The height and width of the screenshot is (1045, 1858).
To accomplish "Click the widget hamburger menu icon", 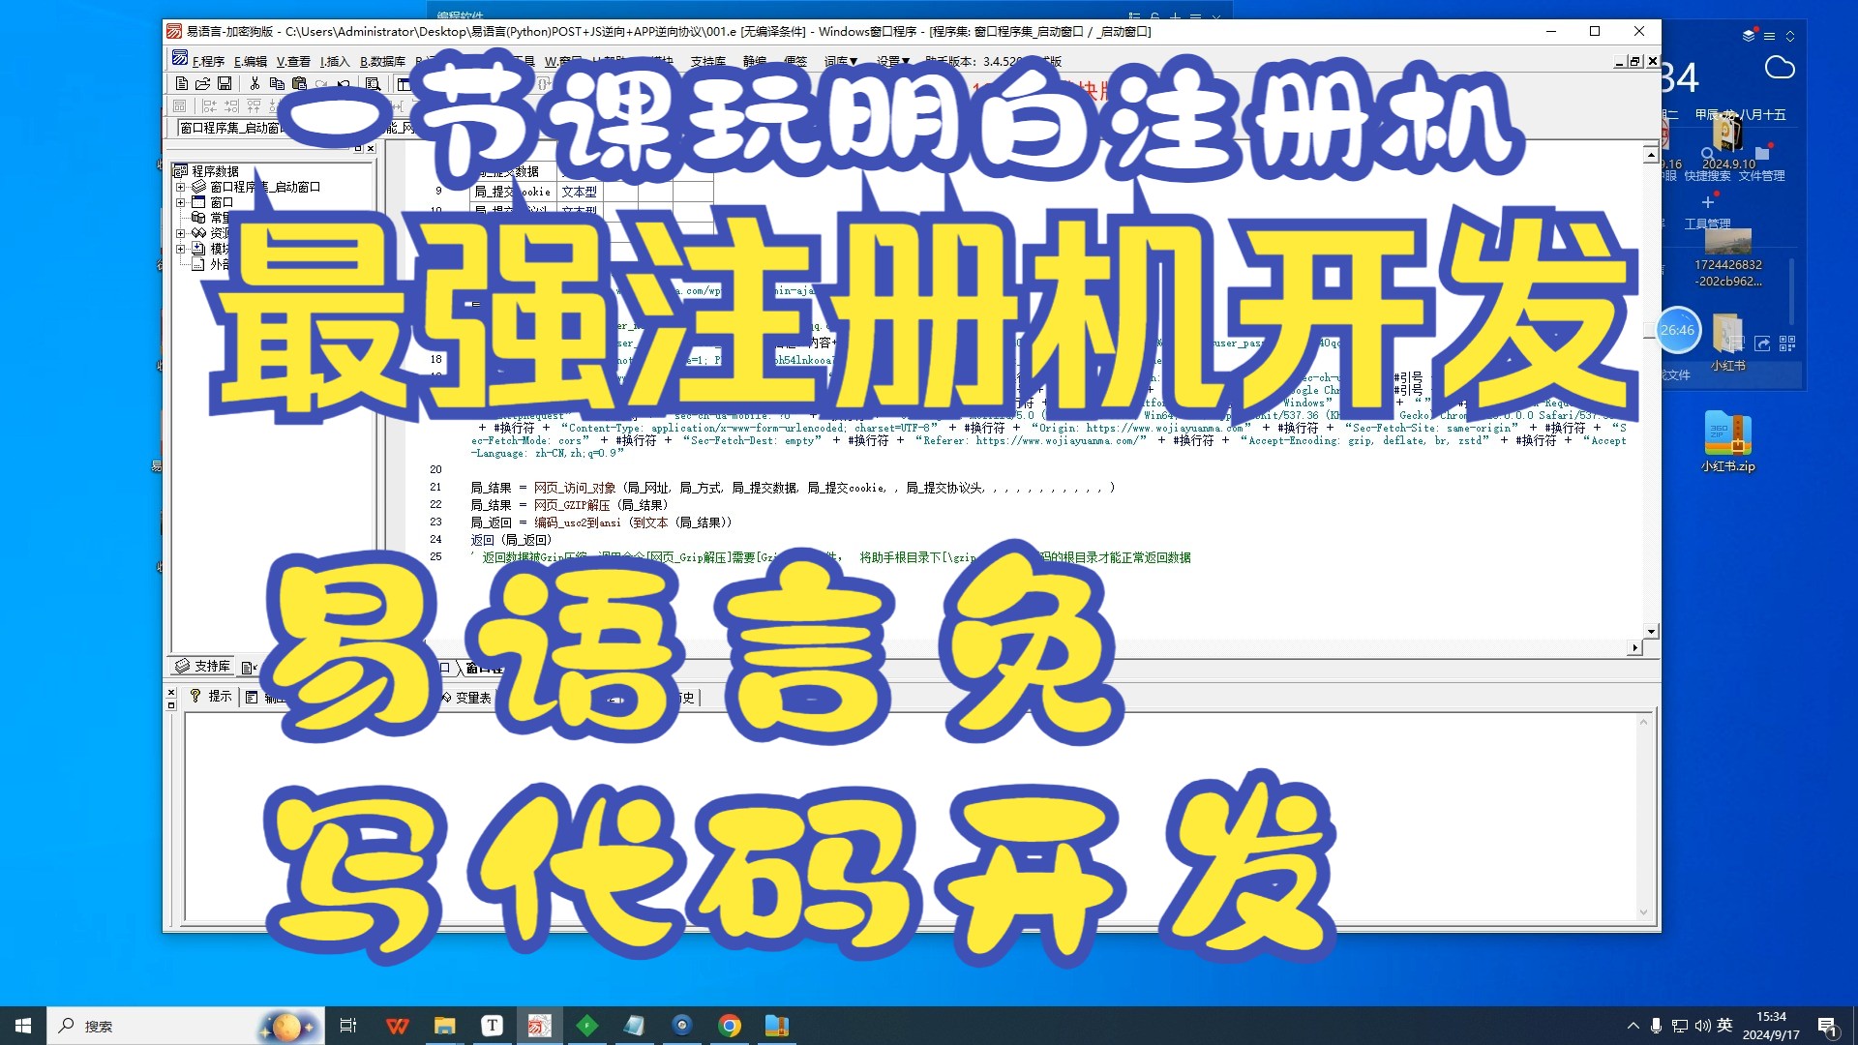I will point(1769,36).
